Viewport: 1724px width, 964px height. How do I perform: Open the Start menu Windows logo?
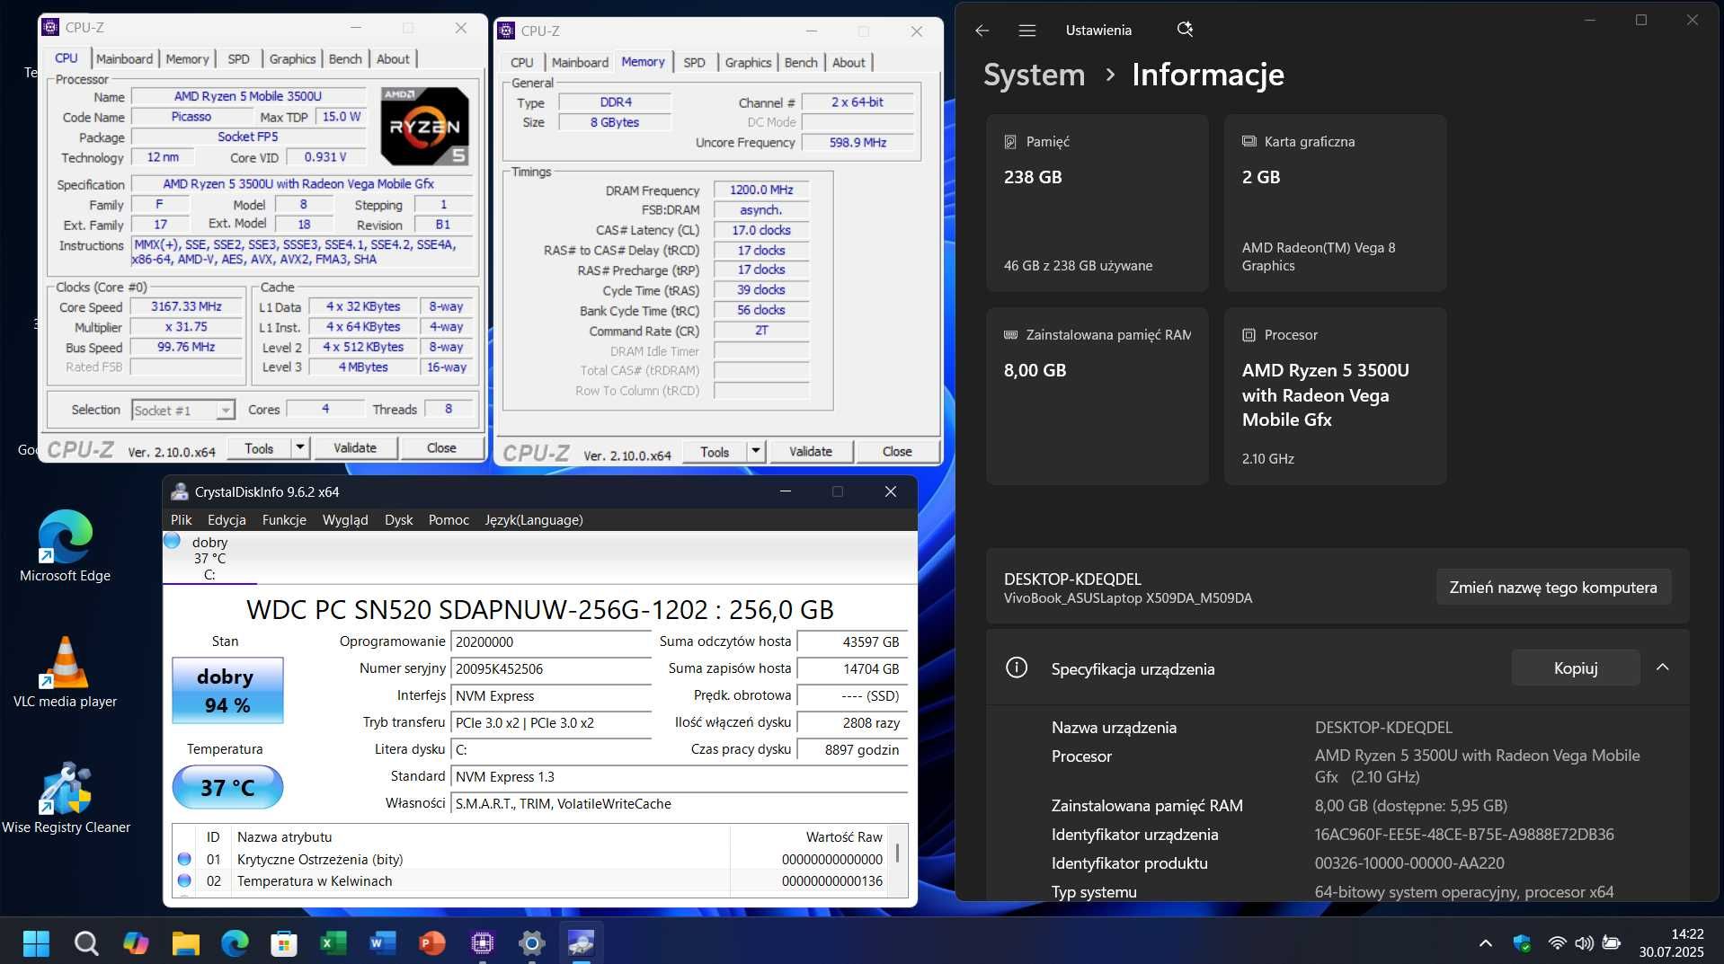click(36, 942)
